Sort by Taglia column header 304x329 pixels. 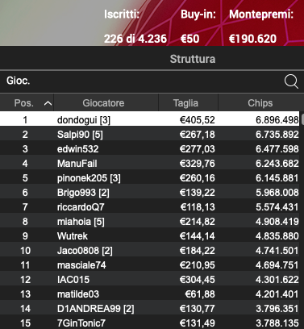(185, 103)
